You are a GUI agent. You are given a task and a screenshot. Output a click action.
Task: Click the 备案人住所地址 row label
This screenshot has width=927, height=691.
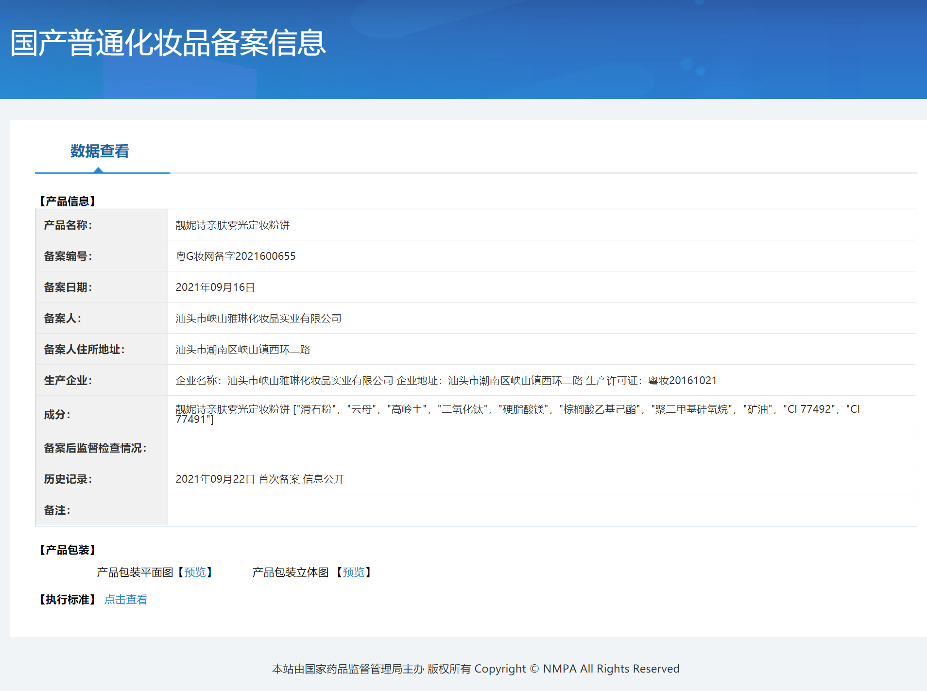point(85,350)
